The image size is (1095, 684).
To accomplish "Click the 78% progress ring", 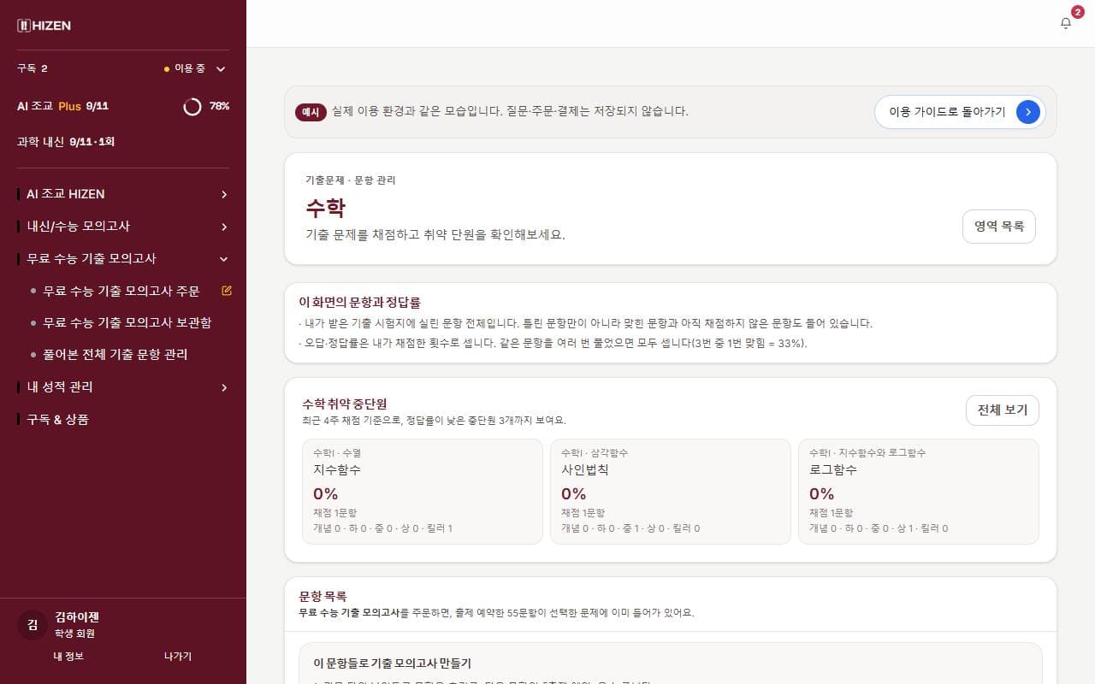I will [192, 106].
